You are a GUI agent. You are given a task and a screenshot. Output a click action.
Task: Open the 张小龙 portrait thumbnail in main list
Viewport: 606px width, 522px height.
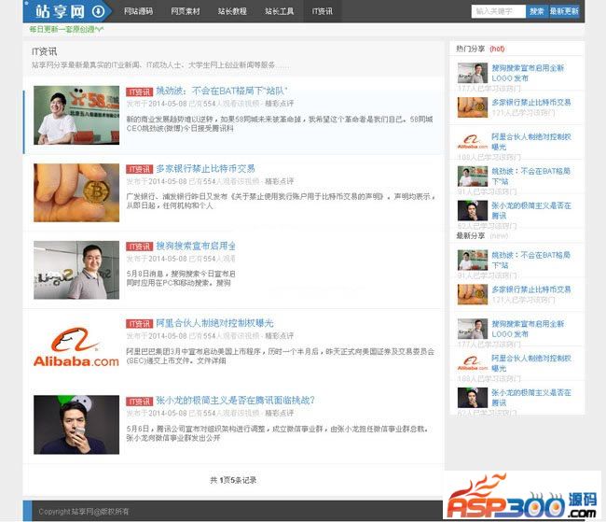pos(76,424)
